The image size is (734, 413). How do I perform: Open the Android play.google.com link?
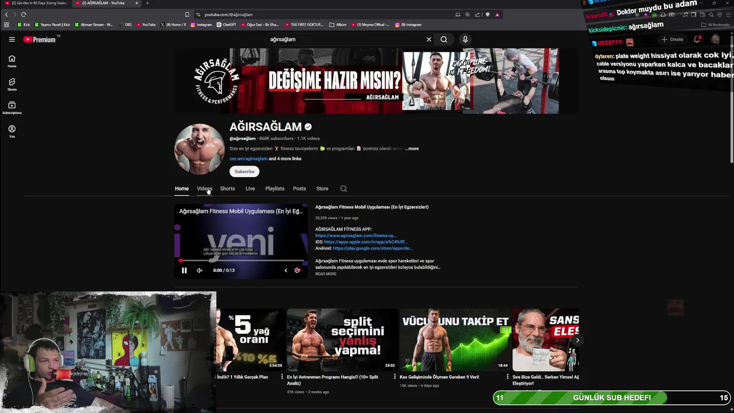(373, 248)
